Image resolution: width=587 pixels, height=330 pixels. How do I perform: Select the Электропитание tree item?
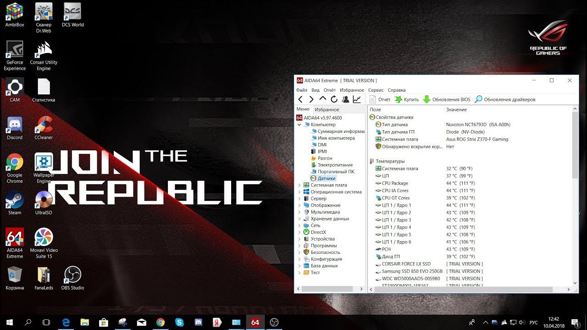coord(332,165)
